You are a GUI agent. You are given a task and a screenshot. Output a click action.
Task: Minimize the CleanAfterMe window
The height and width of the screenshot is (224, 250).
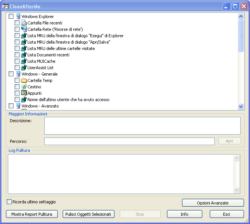[226, 6]
